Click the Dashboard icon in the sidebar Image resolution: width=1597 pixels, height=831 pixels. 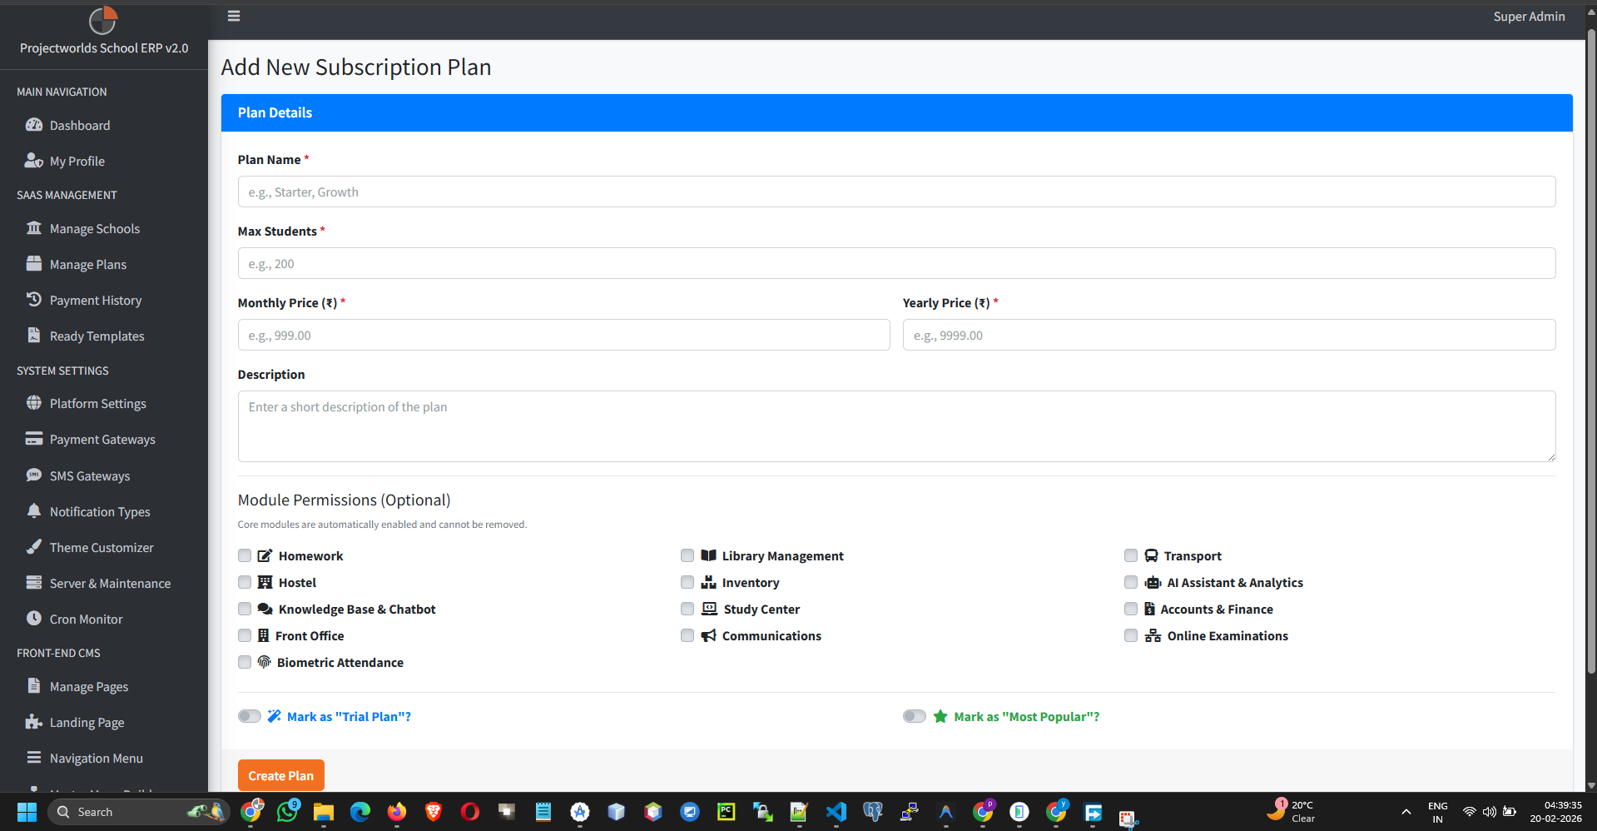pyautogui.click(x=34, y=125)
